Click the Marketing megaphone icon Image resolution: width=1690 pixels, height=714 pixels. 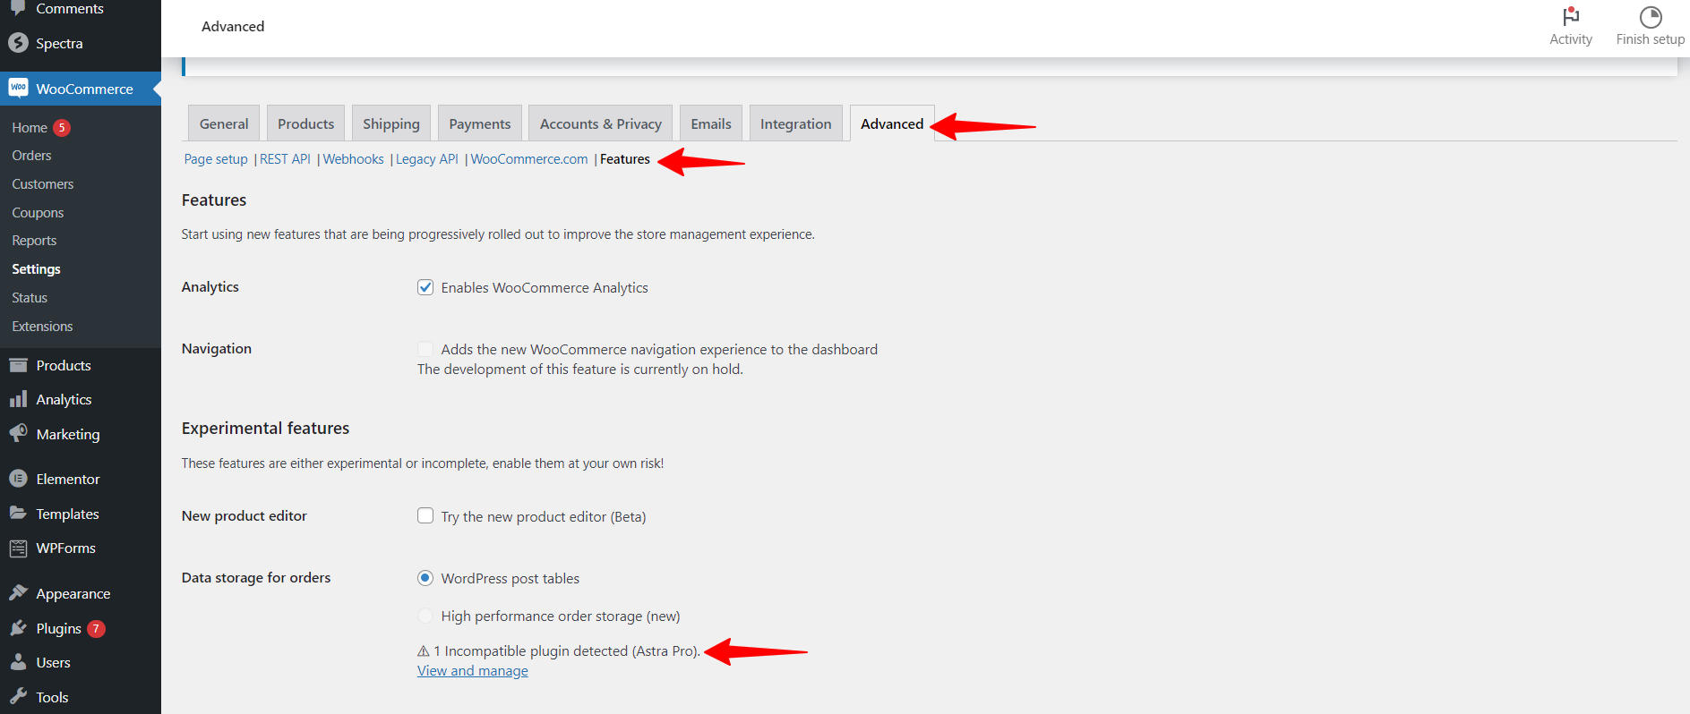(18, 433)
